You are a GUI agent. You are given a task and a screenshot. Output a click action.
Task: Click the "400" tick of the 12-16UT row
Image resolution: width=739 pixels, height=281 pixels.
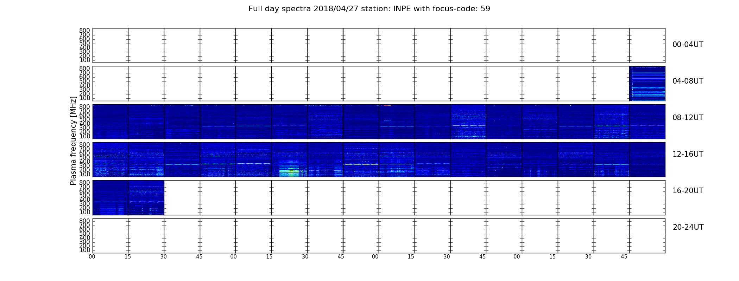84,162
